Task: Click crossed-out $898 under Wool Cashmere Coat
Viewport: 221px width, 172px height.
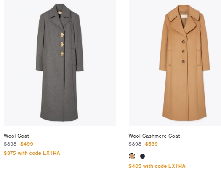Action: pyautogui.click(x=135, y=144)
